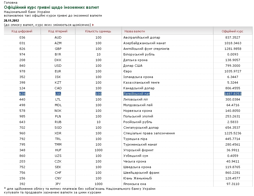The image size is (254, 196).
Task: Click the MDL currency code
Action: [x=58, y=105]
